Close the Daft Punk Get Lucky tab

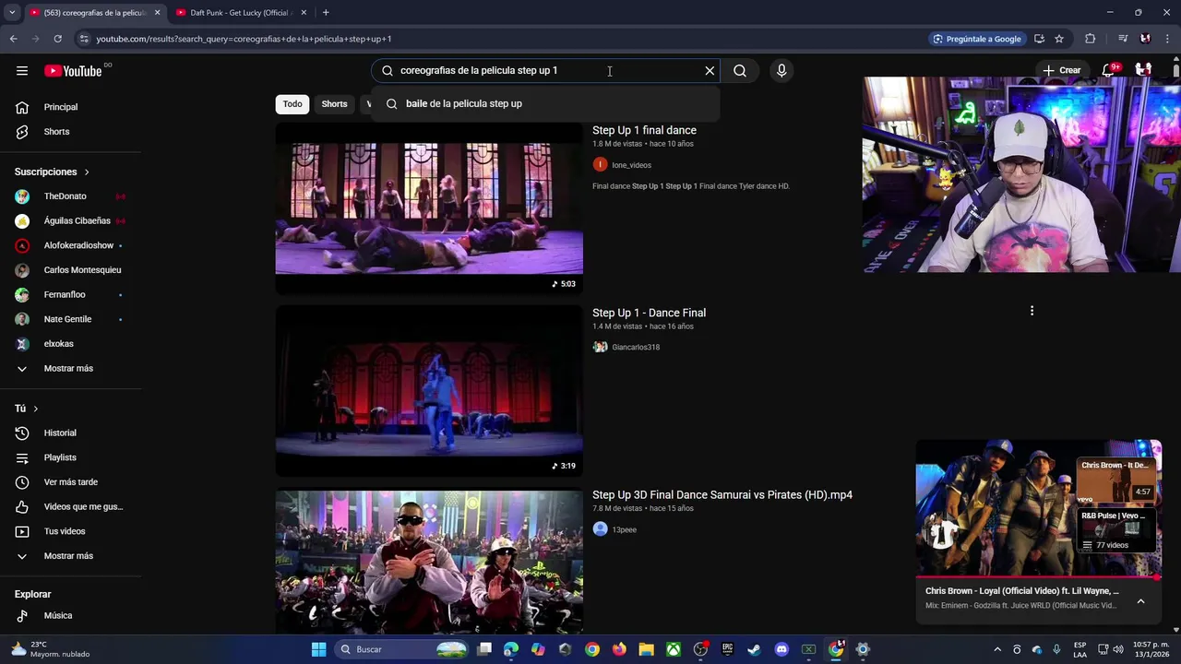304,13
